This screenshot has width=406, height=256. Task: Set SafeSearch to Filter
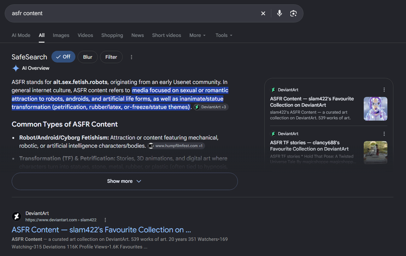(x=111, y=57)
